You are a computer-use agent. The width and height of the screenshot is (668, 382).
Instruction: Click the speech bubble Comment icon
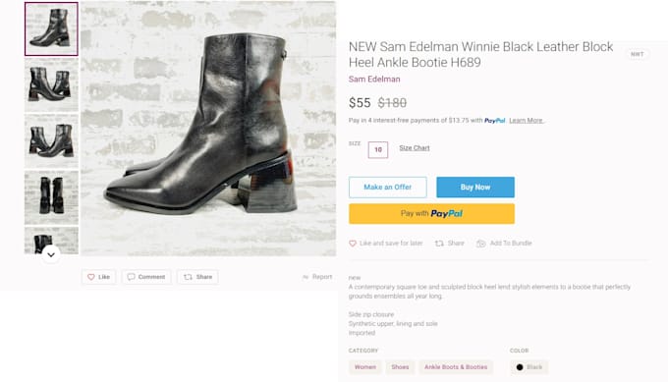pos(132,277)
